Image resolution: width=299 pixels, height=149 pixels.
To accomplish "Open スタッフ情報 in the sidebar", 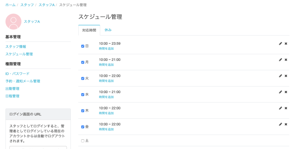I will pyautogui.click(x=16, y=47).
